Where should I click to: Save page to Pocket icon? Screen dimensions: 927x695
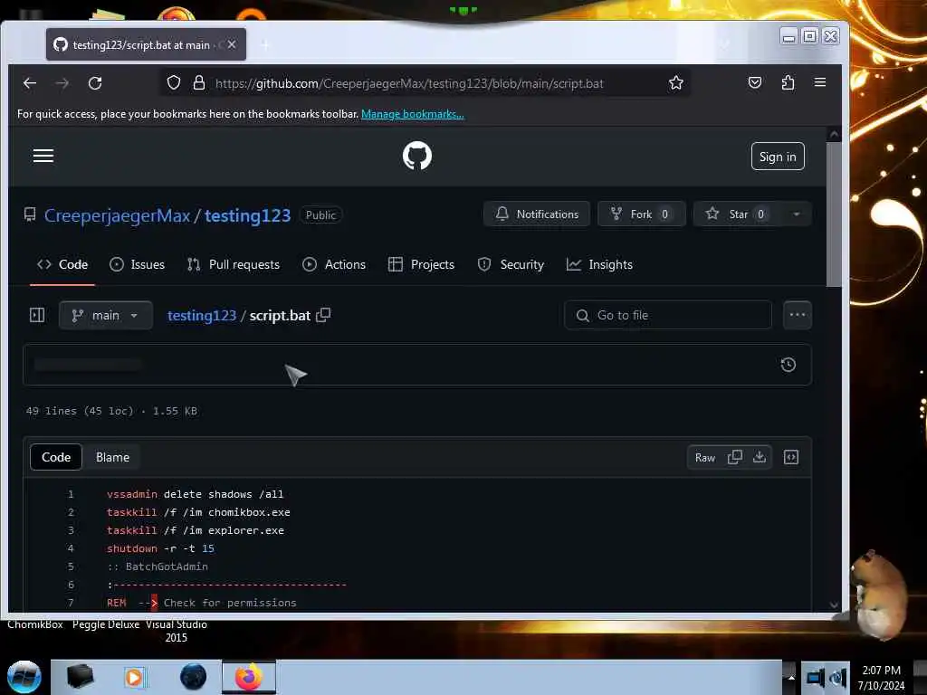point(755,82)
